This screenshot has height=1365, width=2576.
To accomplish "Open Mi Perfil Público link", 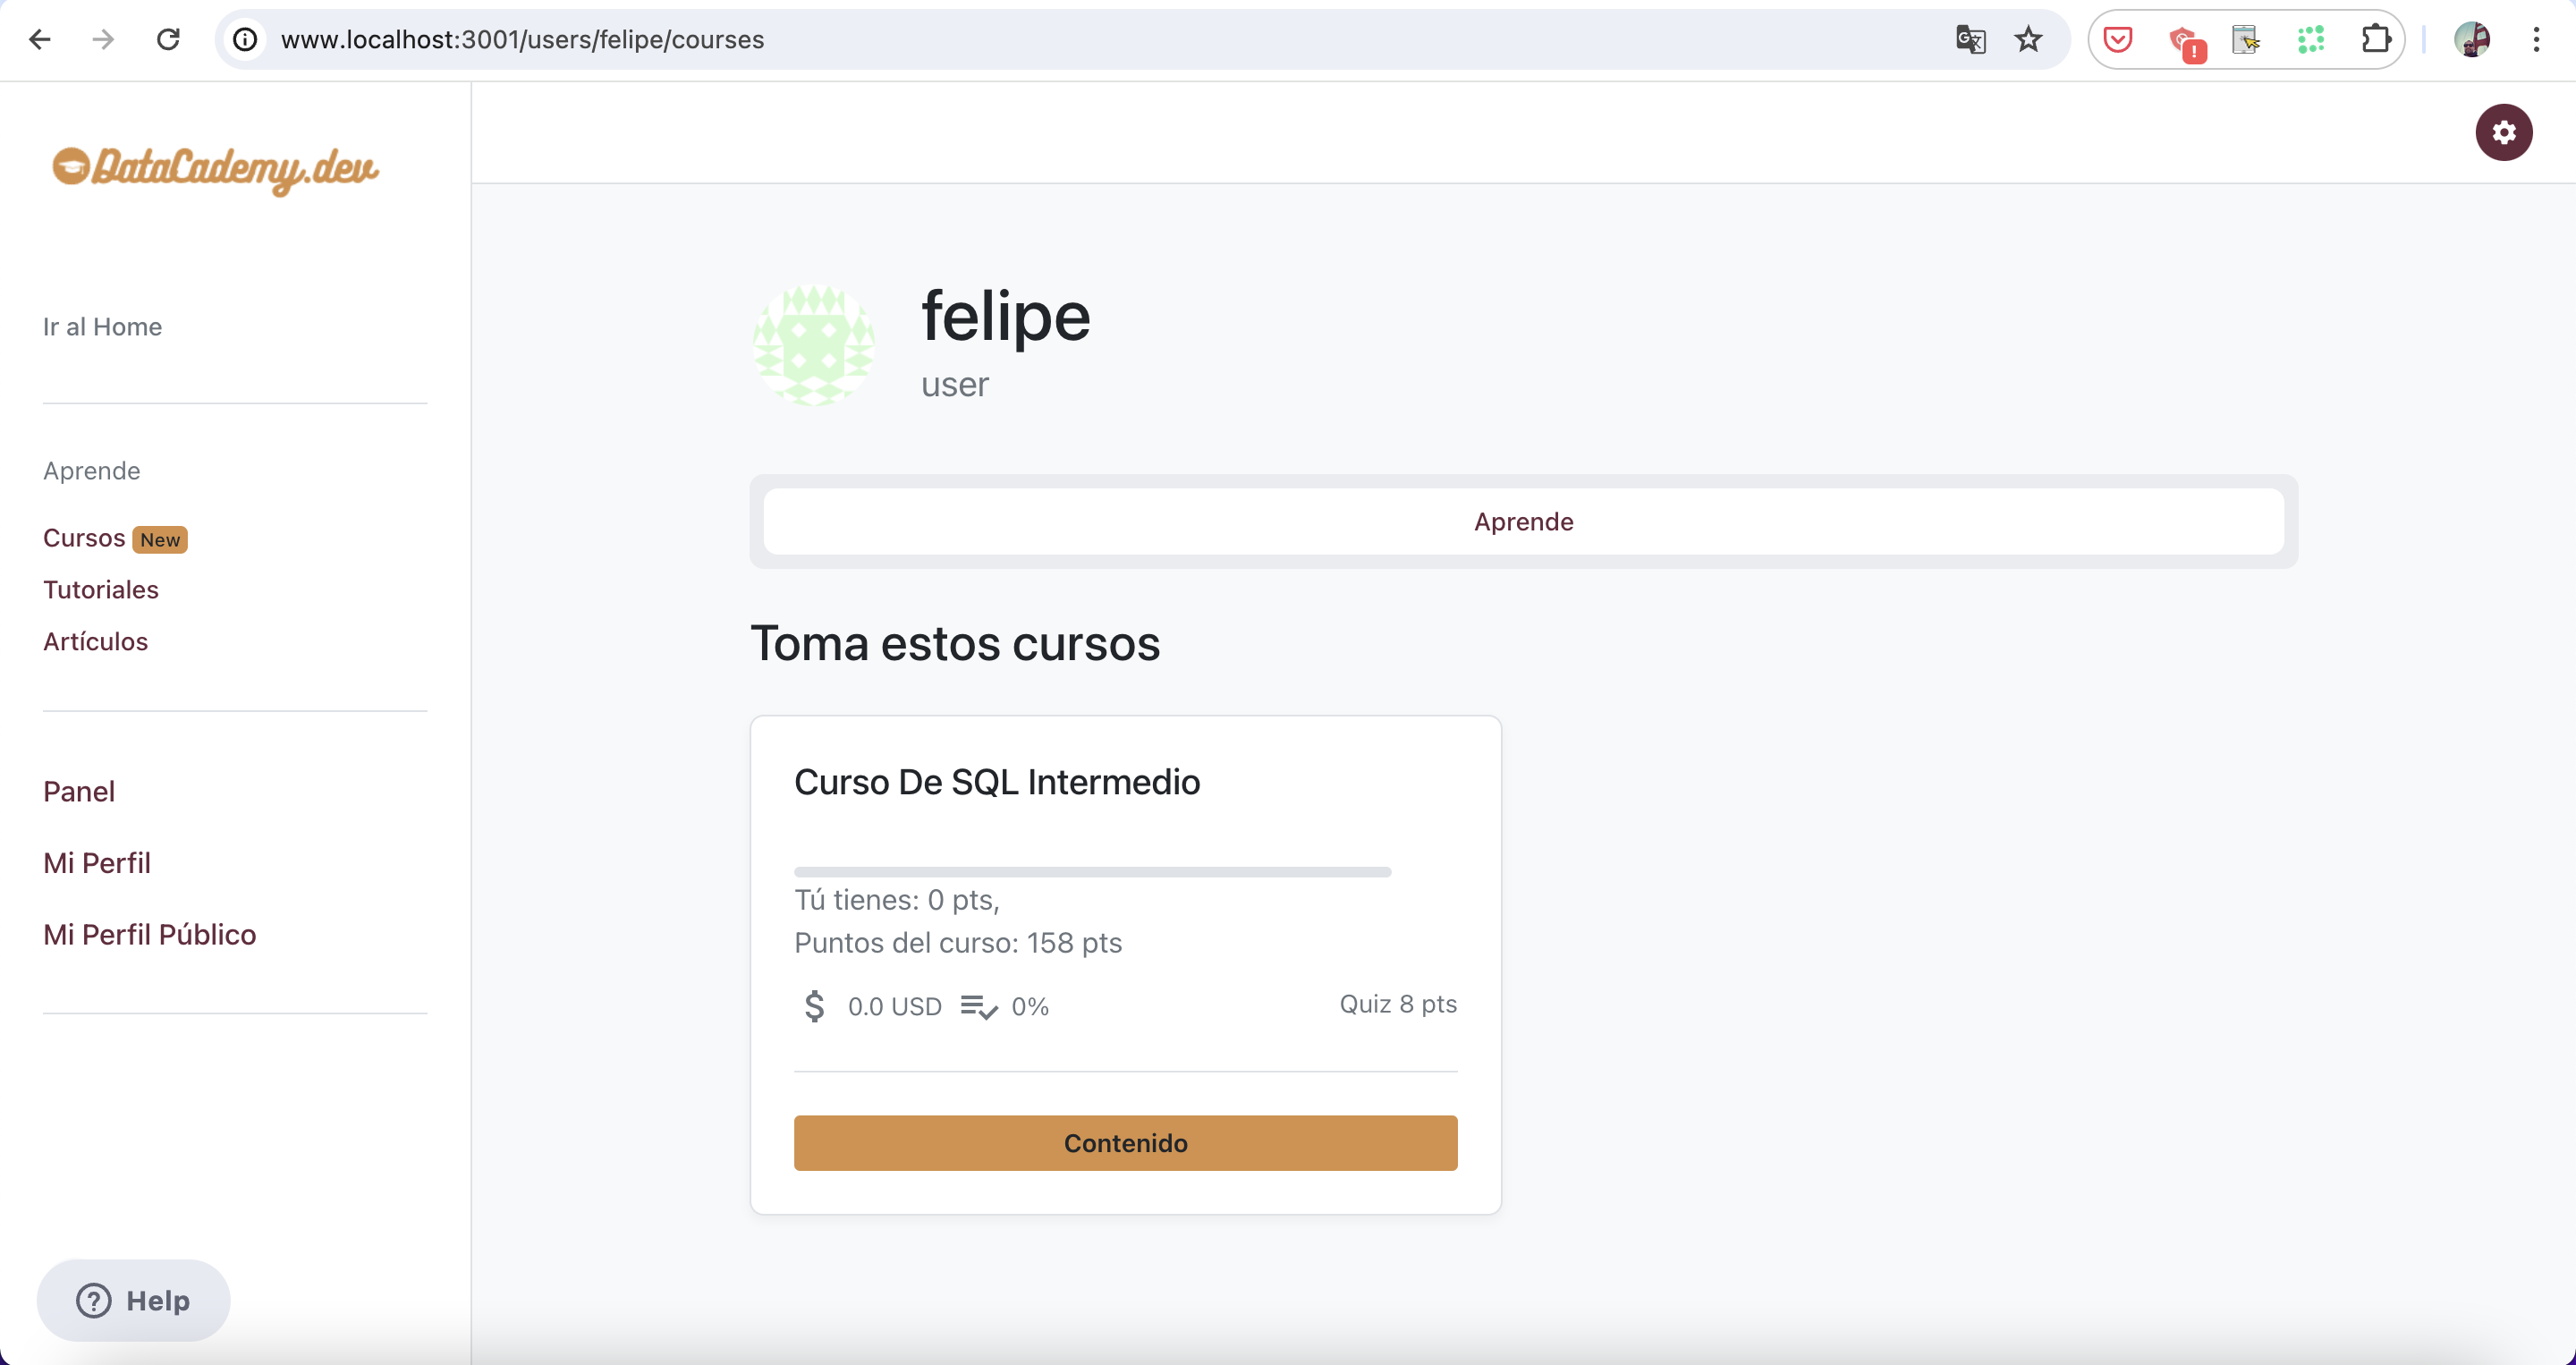I will (150, 934).
